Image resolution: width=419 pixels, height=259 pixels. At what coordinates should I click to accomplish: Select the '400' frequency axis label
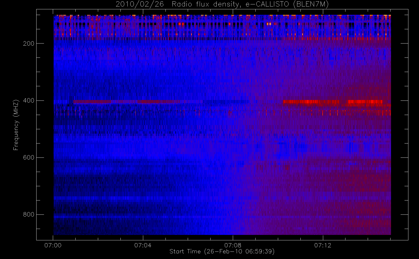29,100
